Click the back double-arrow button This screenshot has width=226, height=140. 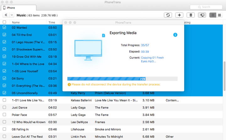(6, 15)
